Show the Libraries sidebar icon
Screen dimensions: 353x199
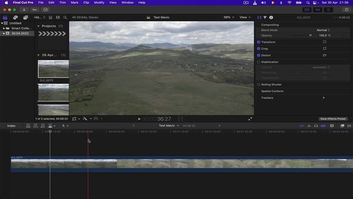(5, 17)
